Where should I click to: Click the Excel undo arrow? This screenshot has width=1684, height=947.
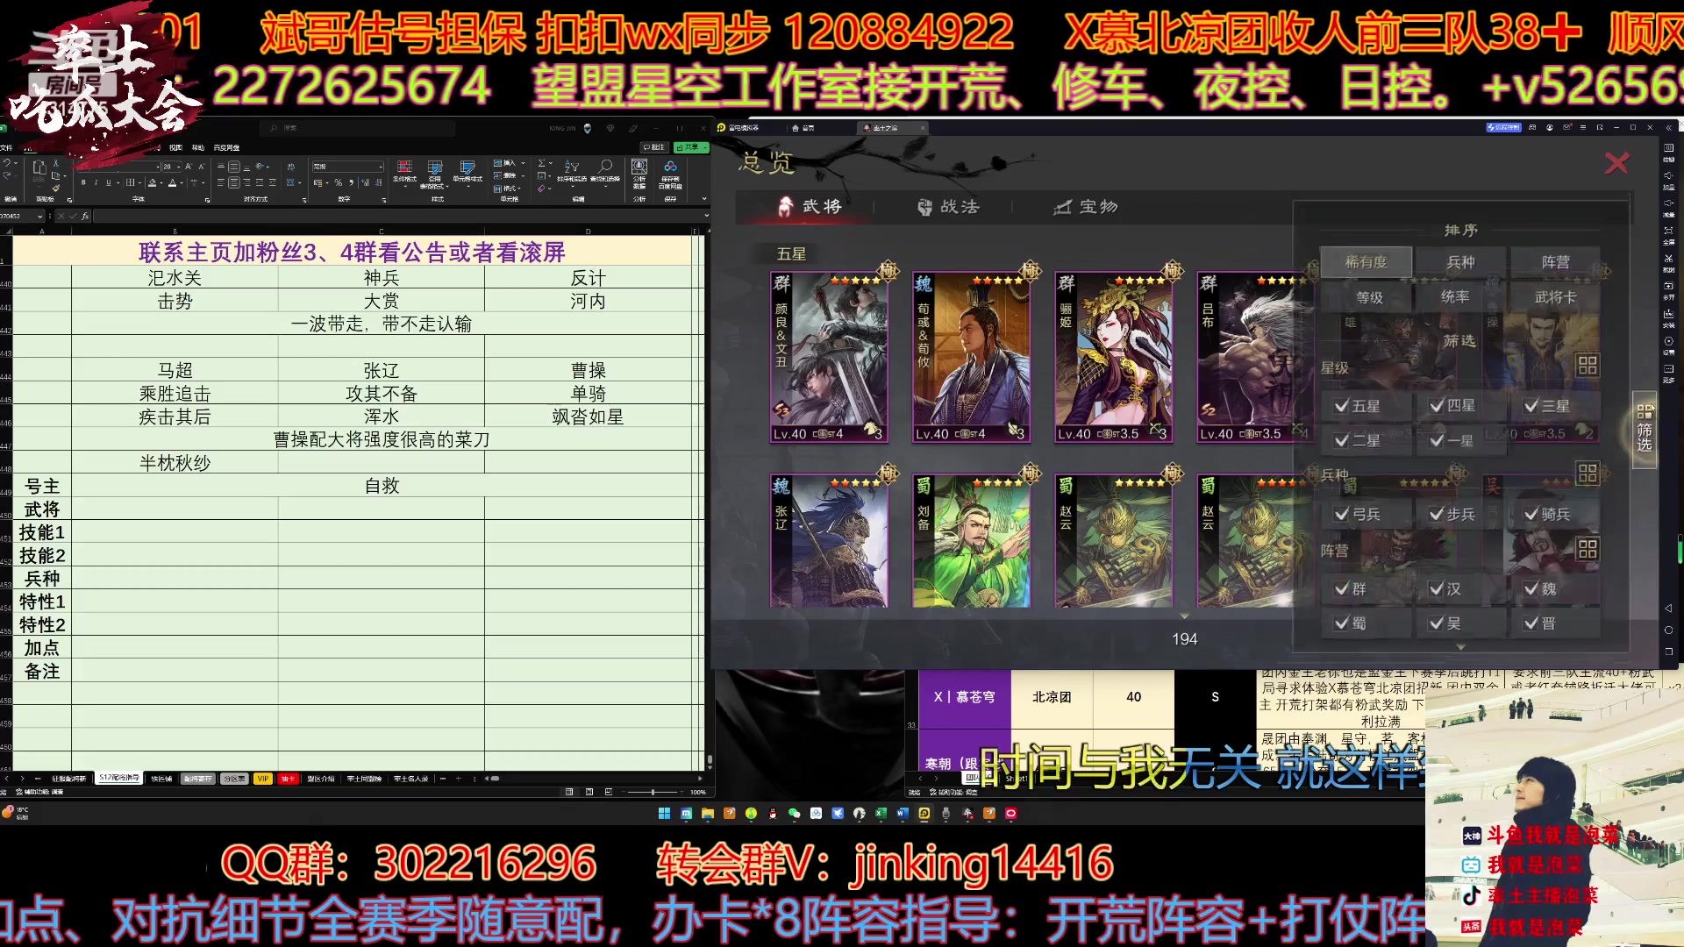6,163
